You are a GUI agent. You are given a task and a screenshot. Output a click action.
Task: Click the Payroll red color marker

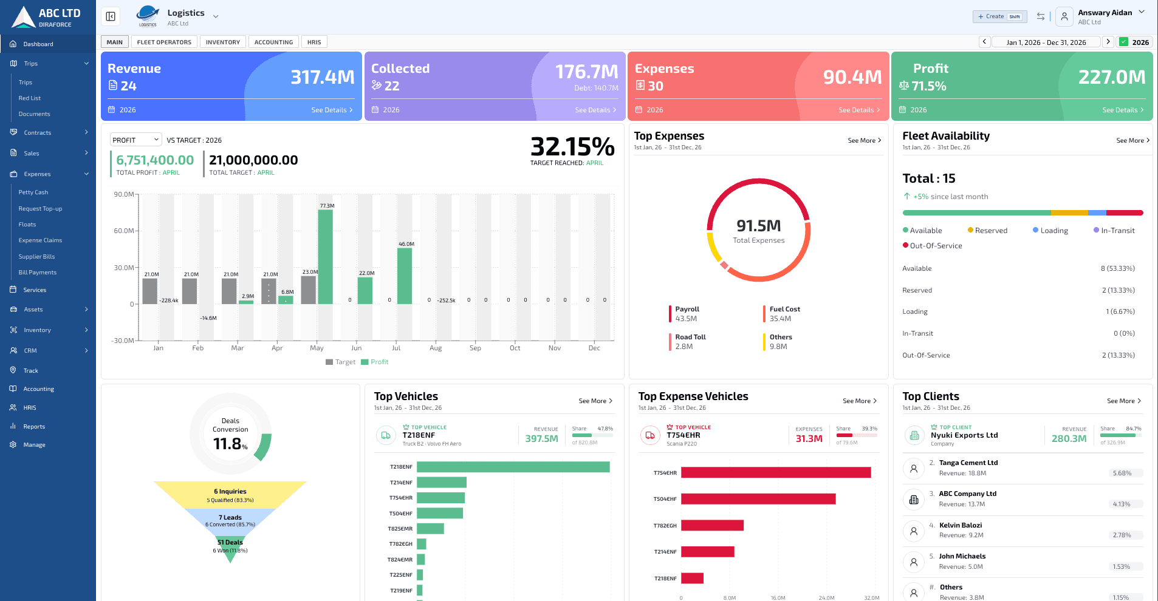tap(670, 314)
